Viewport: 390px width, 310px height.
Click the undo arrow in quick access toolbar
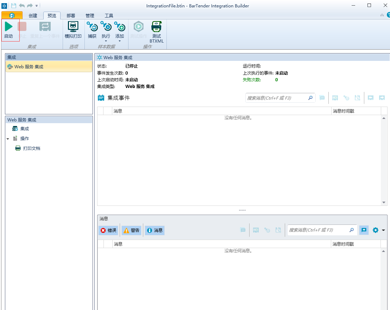pyautogui.click(x=22, y=6)
